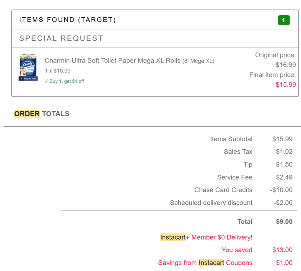Click Savings from Instacart Coupons label
Viewport: 301px width, 271px height.
click(x=205, y=263)
